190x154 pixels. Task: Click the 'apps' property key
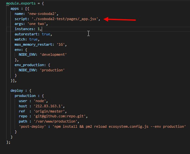(x=15, y=9)
